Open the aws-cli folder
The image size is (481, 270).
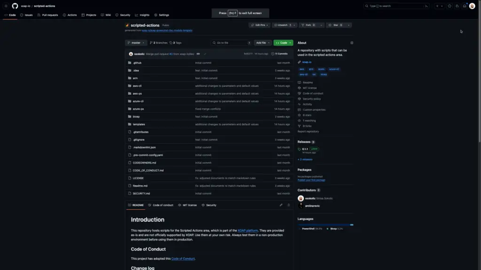(x=137, y=86)
